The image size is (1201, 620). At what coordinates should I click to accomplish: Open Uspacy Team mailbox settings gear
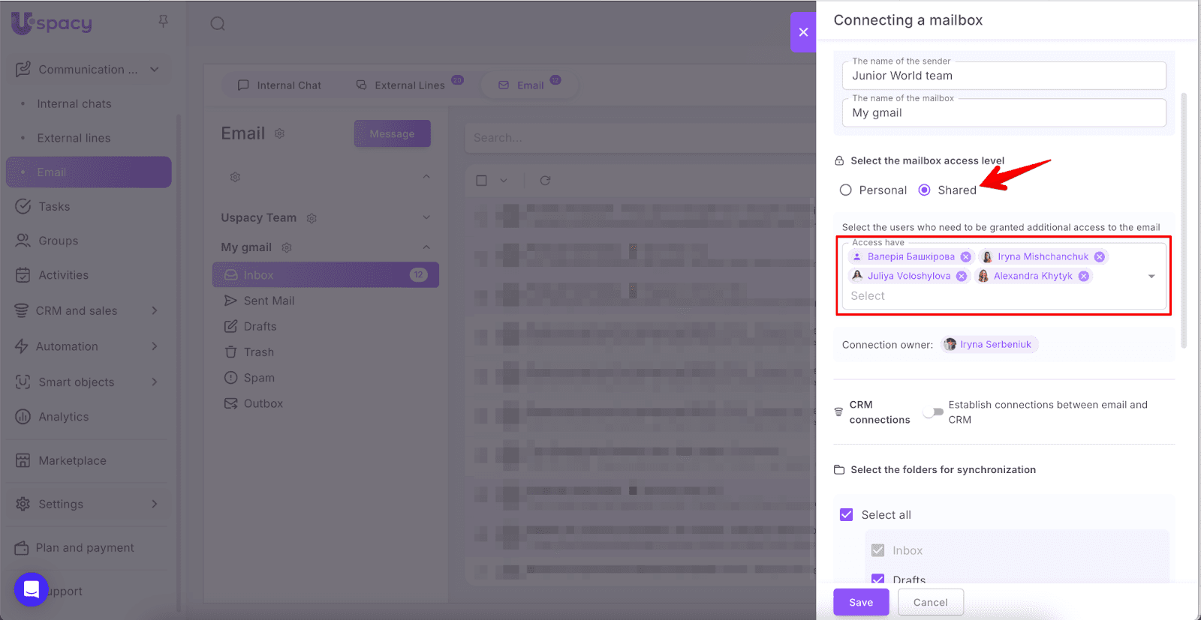(x=312, y=218)
